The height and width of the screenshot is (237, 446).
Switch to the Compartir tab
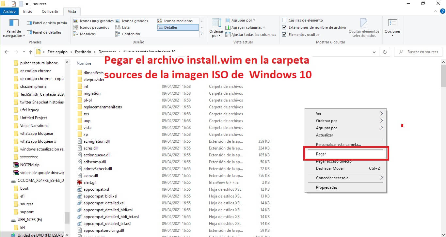tap(50, 11)
